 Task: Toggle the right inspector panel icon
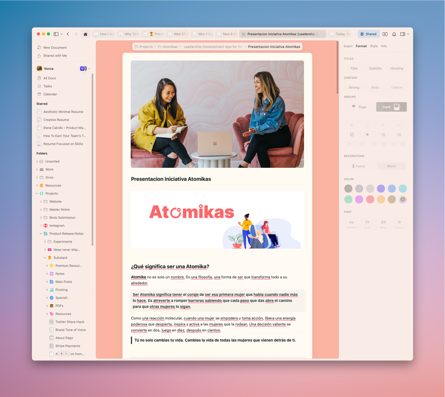[x=402, y=34]
